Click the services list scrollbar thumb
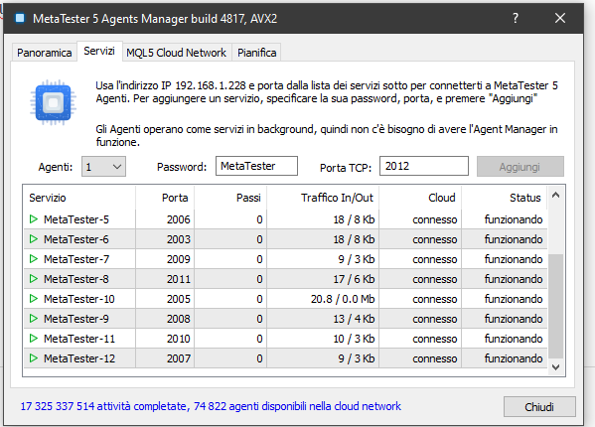This screenshot has width=595, height=427. pyautogui.click(x=556, y=306)
